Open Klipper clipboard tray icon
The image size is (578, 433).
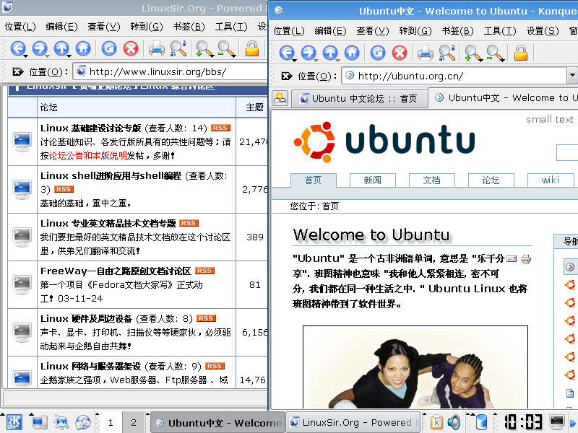pos(436,422)
